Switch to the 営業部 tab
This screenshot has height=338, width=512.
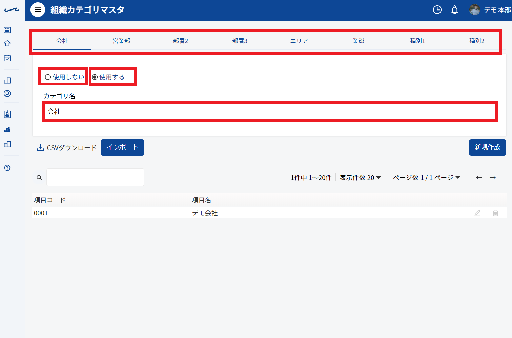121,41
